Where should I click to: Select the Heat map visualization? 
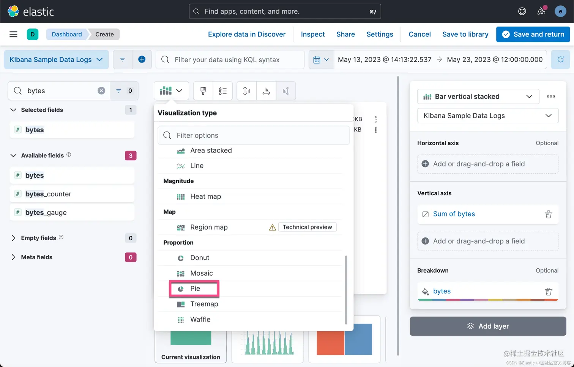(251, 196)
